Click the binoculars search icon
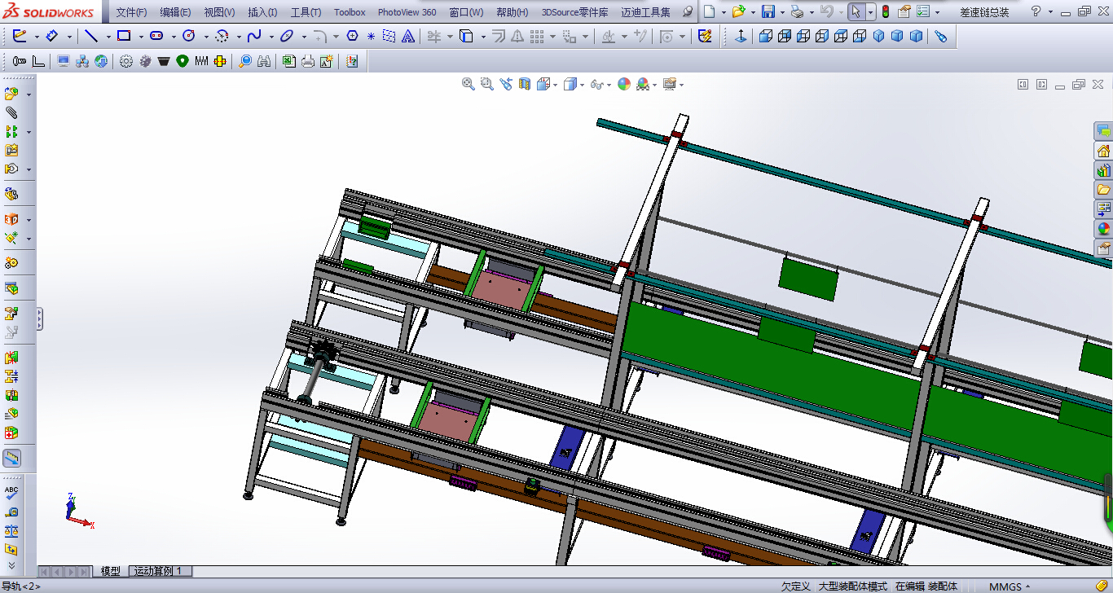The height and width of the screenshot is (593, 1113). pyautogui.click(x=264, y=61)
